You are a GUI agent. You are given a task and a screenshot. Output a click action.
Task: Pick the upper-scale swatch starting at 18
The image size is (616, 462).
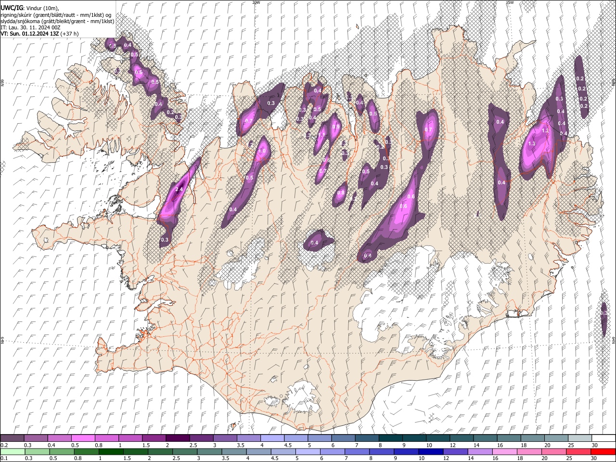click(532, 438)
